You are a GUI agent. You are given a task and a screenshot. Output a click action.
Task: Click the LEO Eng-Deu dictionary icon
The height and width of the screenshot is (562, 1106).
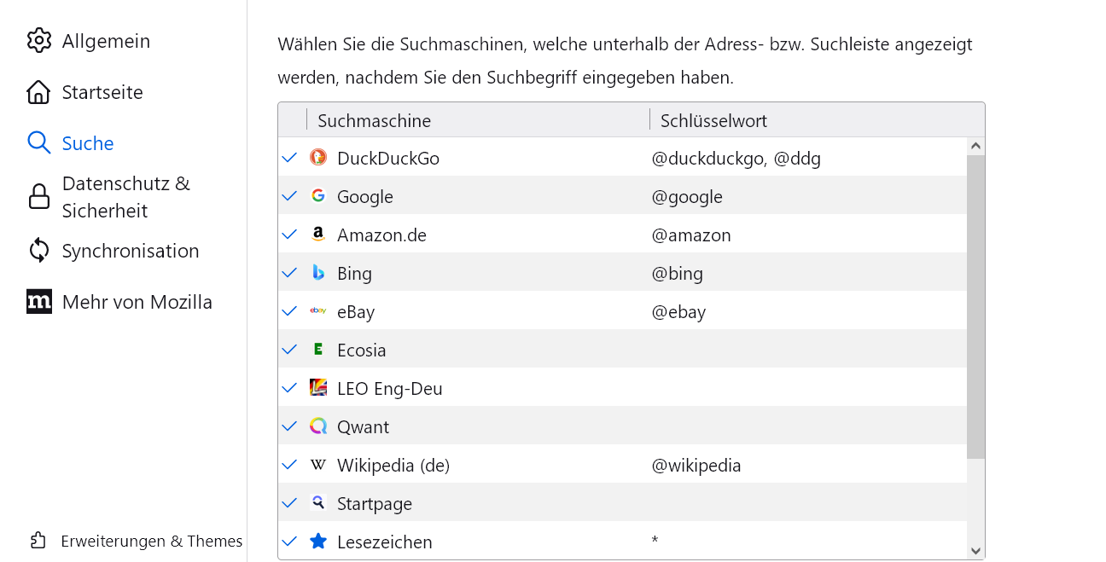click(318, 387)
